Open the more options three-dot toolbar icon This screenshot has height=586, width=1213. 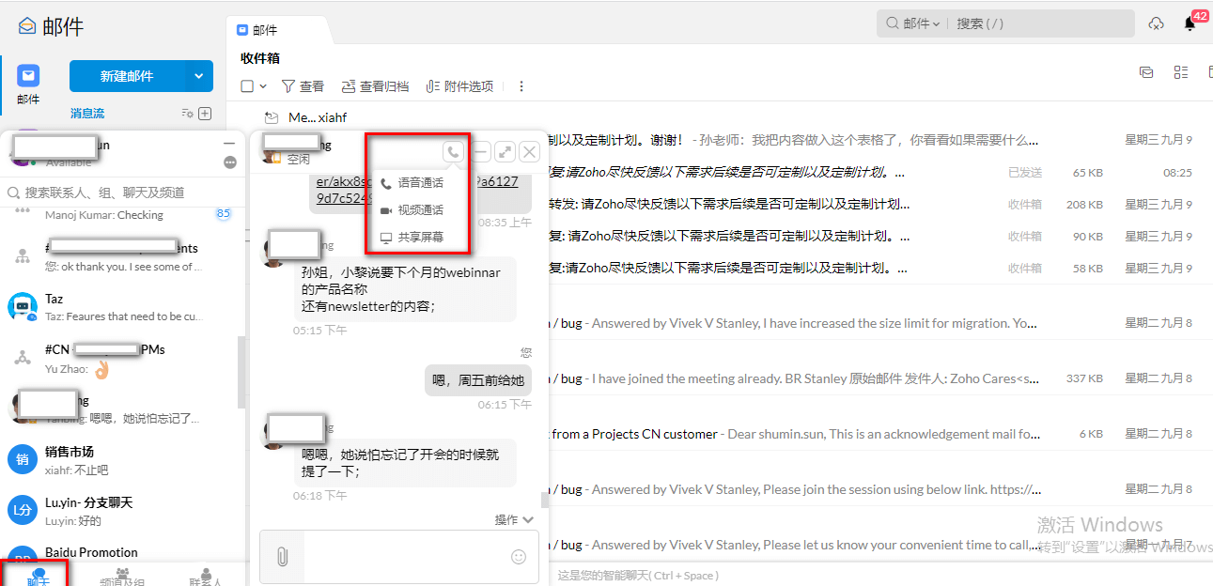click(521, 86)
